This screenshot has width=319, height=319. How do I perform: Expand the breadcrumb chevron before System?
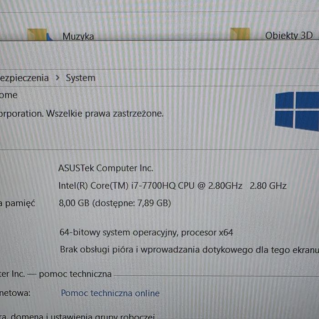pos(57,78)
